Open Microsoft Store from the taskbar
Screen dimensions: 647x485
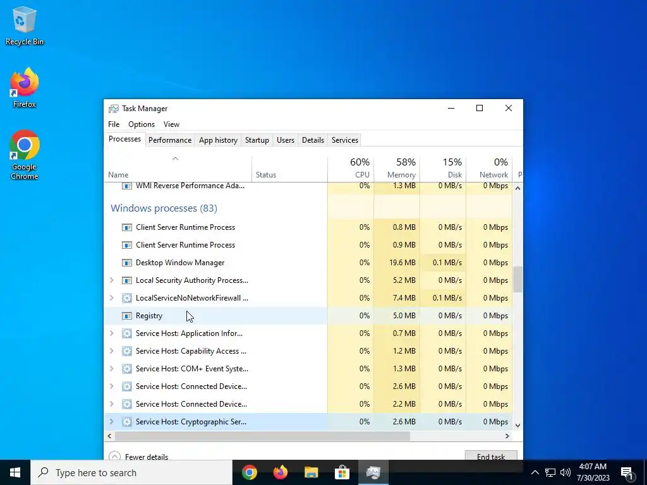342,472
